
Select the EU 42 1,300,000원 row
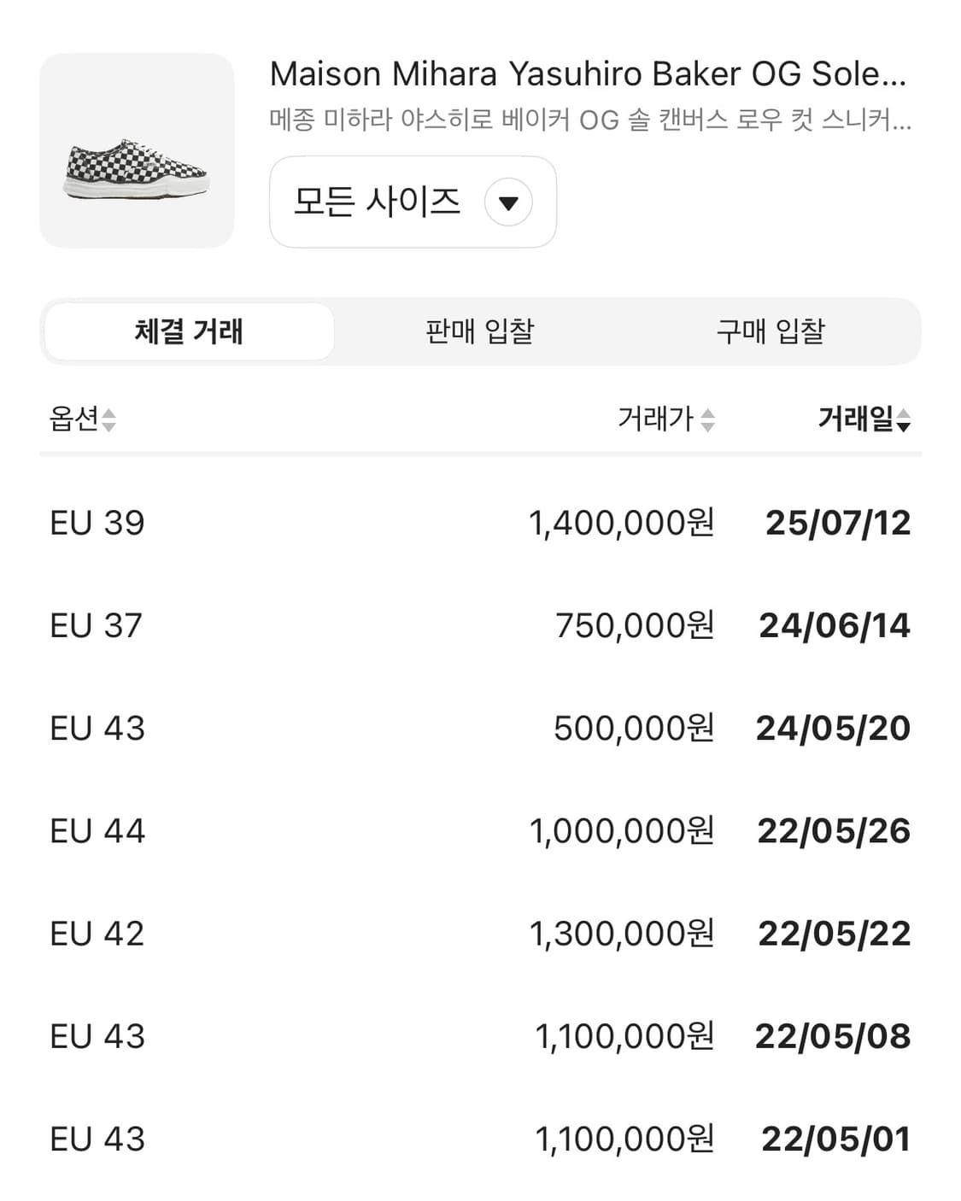tap(480, 933)
